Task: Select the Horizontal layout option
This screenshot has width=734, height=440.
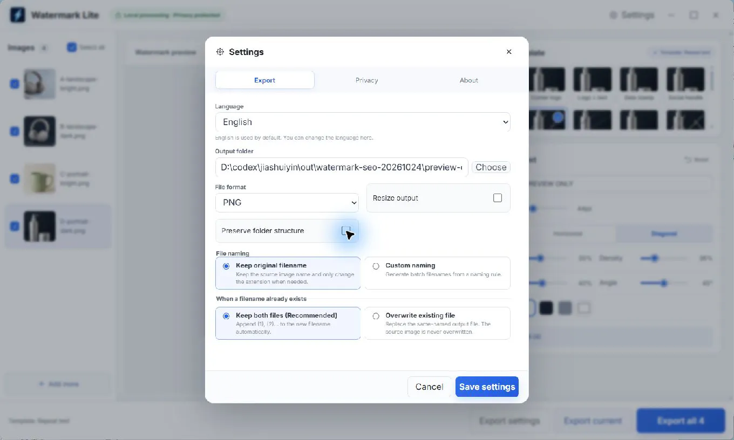Action: click(567, 233)
